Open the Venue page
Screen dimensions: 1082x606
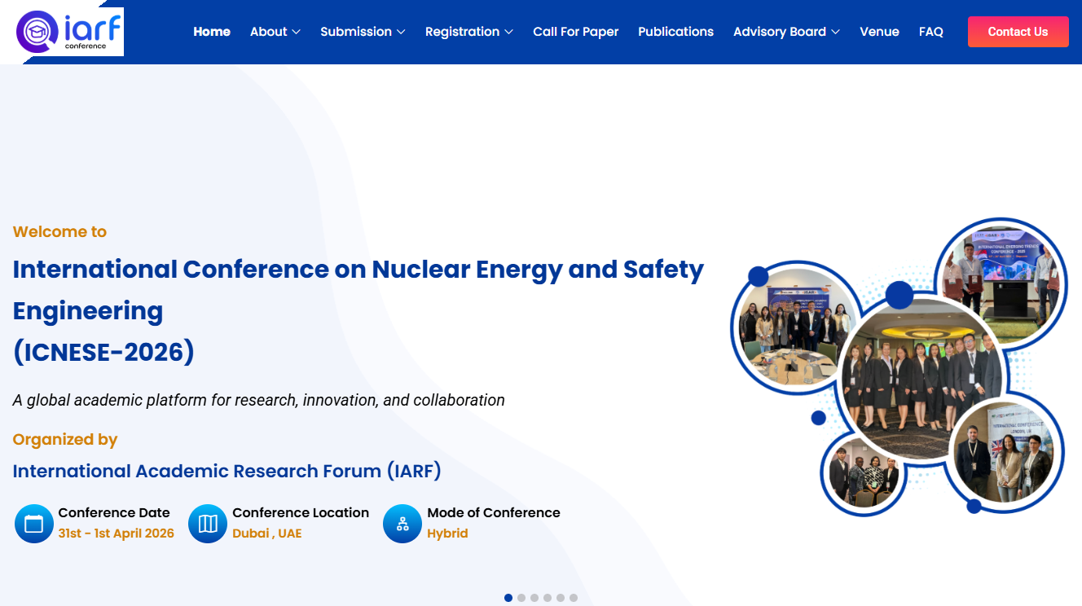pyautogui.click(x=879, y=32)
